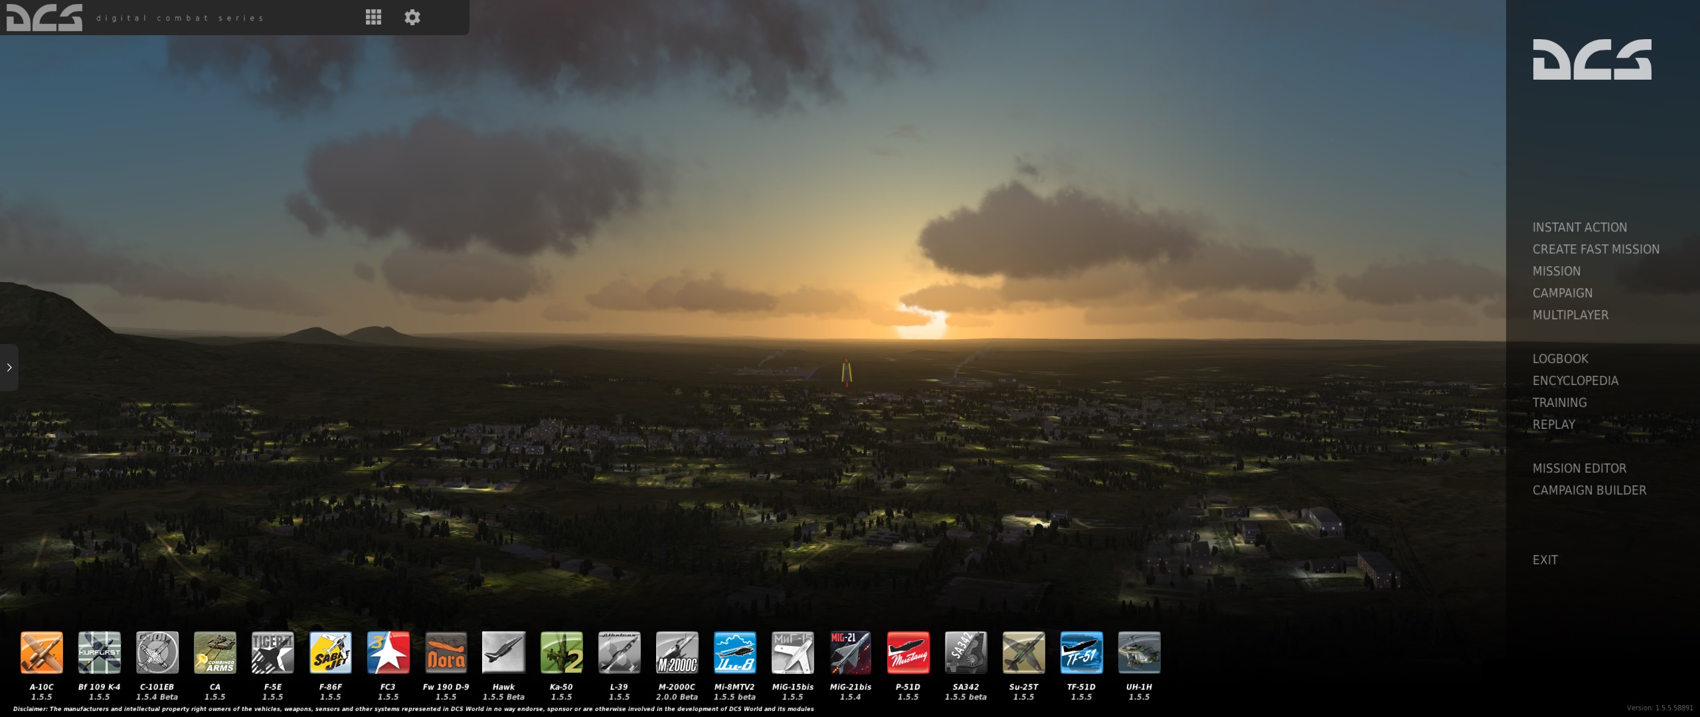
Task: Open the F-5E Tiger II icon
Action: (x=273, y=653)
